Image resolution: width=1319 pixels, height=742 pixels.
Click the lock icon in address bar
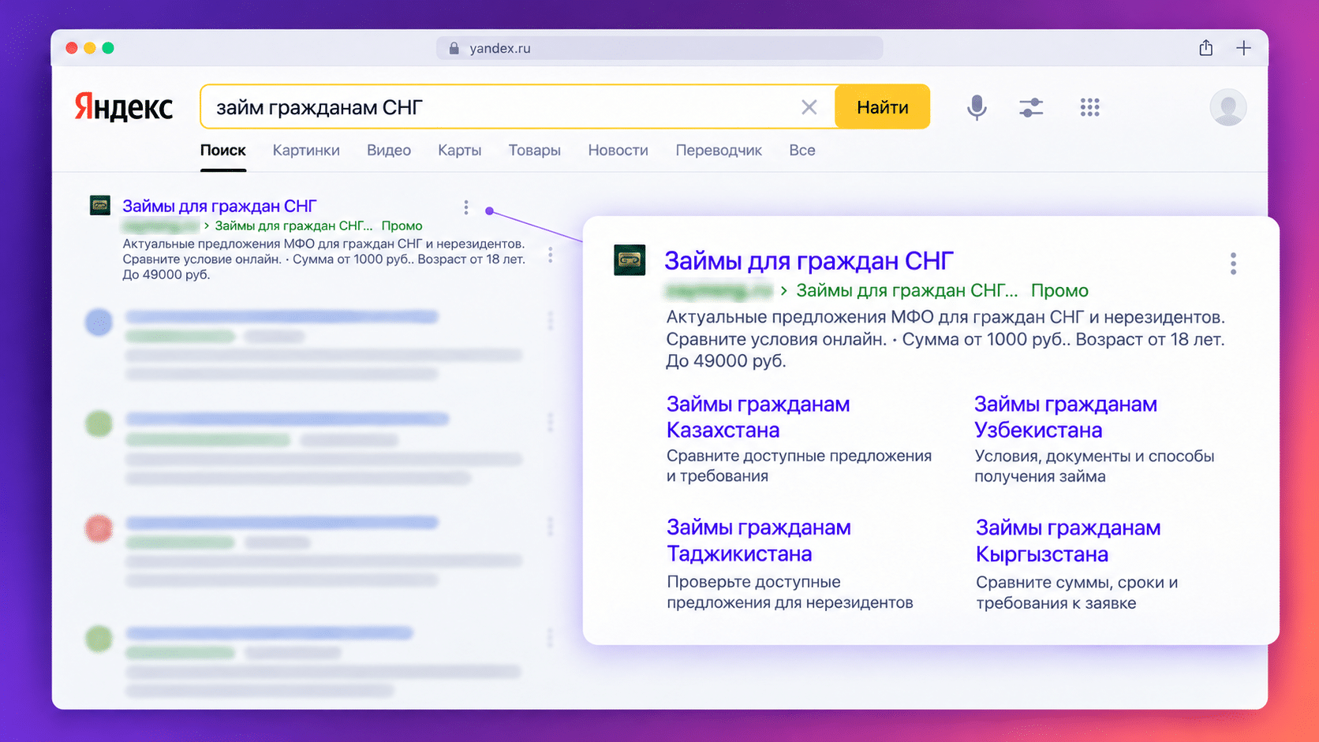454,48
